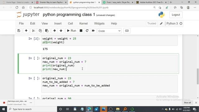Open the browser profile avatar
Viewport: 199px width, 112px height.
188,7
